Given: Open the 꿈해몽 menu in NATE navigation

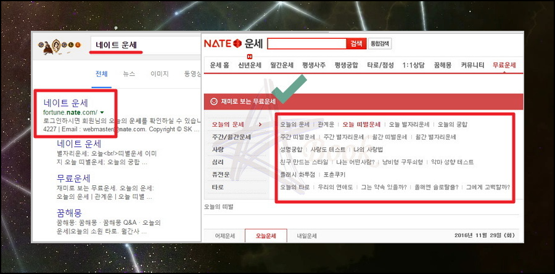Looking at the screenshot, I should pos(443,65).
